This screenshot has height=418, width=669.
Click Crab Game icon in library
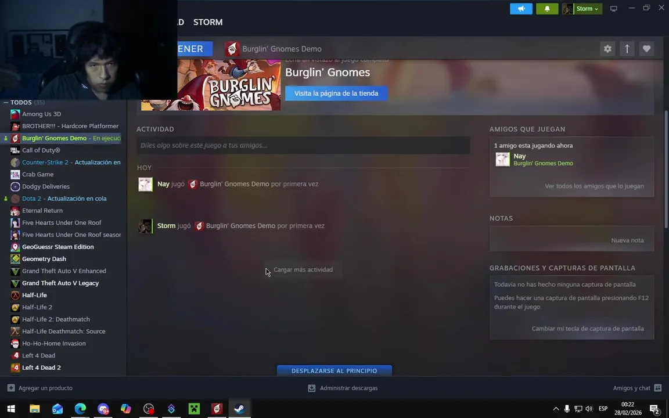click(15, 174)
